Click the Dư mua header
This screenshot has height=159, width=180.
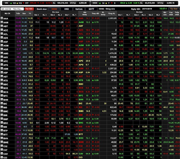56,12
